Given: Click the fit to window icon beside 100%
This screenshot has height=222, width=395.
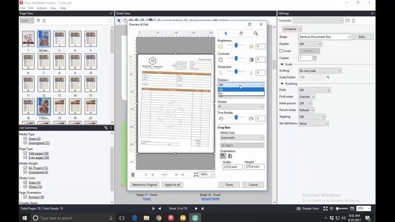Looking at the screenshot, I should tap(196, 175).
